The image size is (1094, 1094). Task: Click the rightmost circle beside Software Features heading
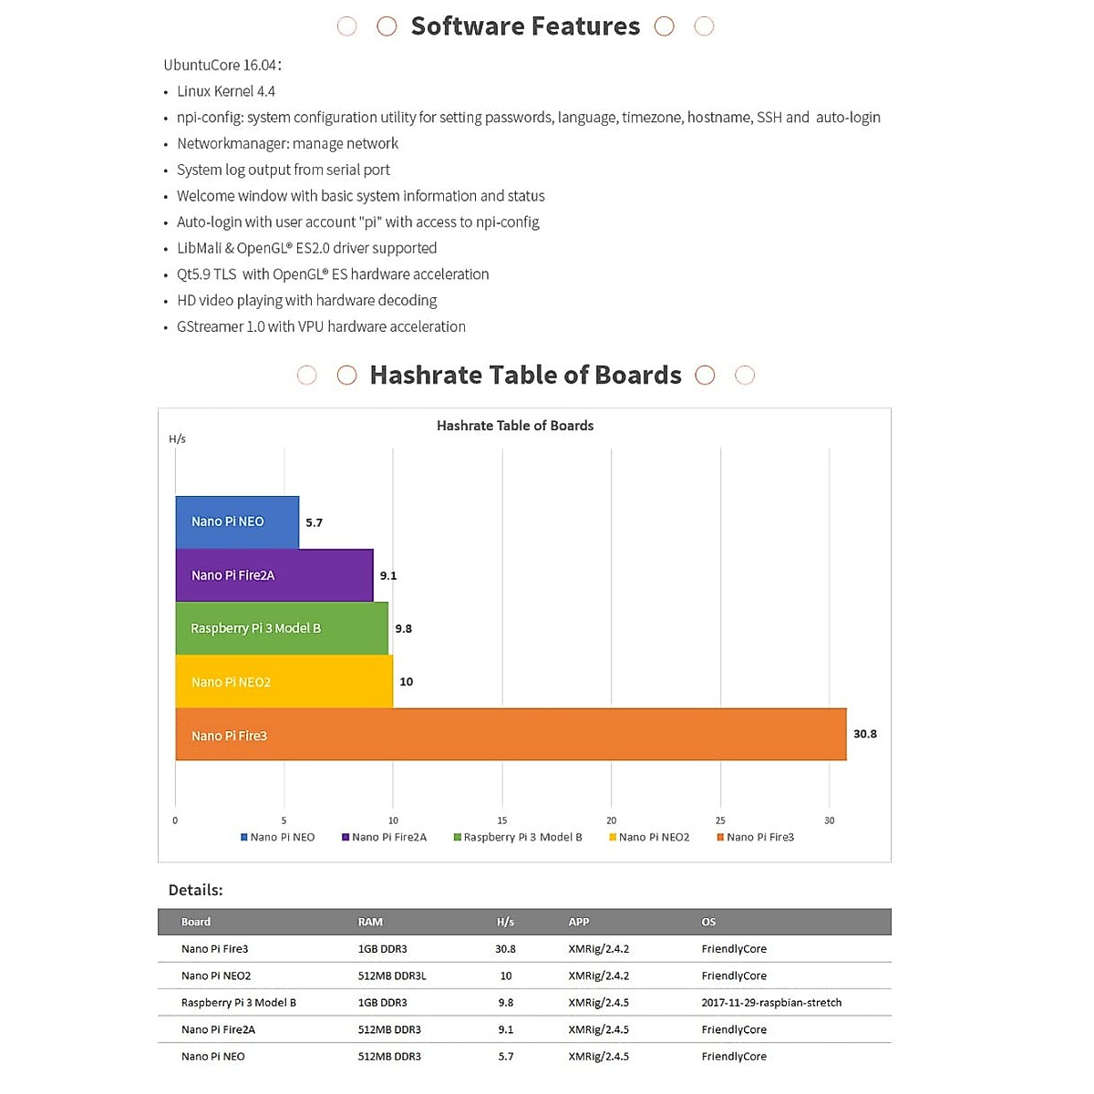(x=704, y=26)
